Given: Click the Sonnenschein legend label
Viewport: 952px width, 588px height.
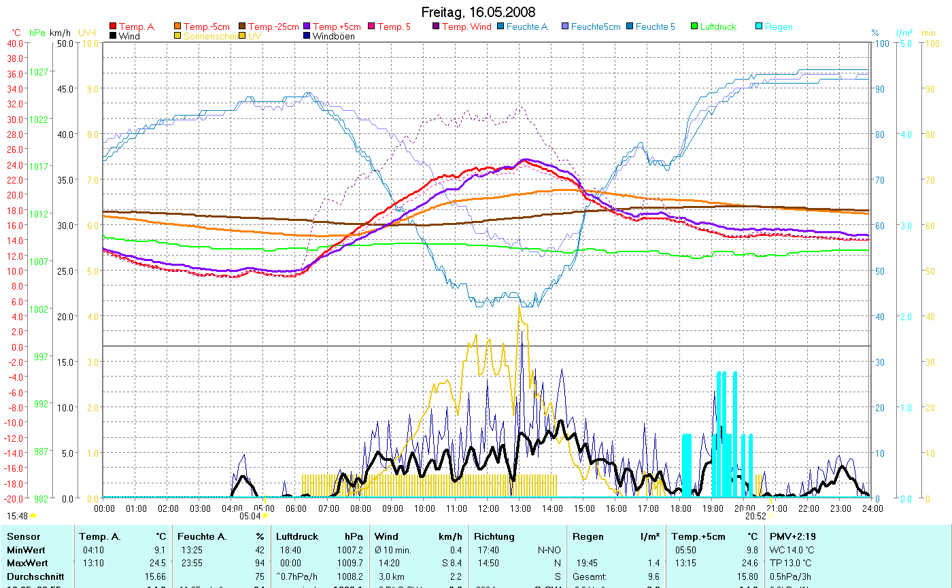Looking at the screenshot, I should [x=211, y=36].
